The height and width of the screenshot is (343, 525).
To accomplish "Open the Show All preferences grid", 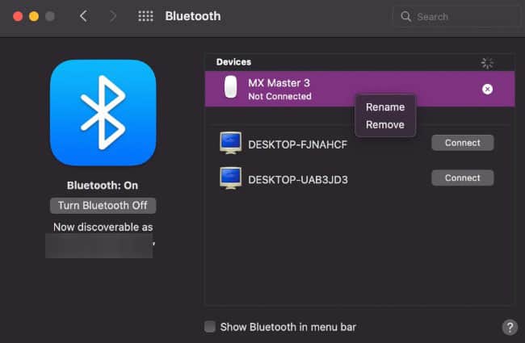I will click(145, 16).
